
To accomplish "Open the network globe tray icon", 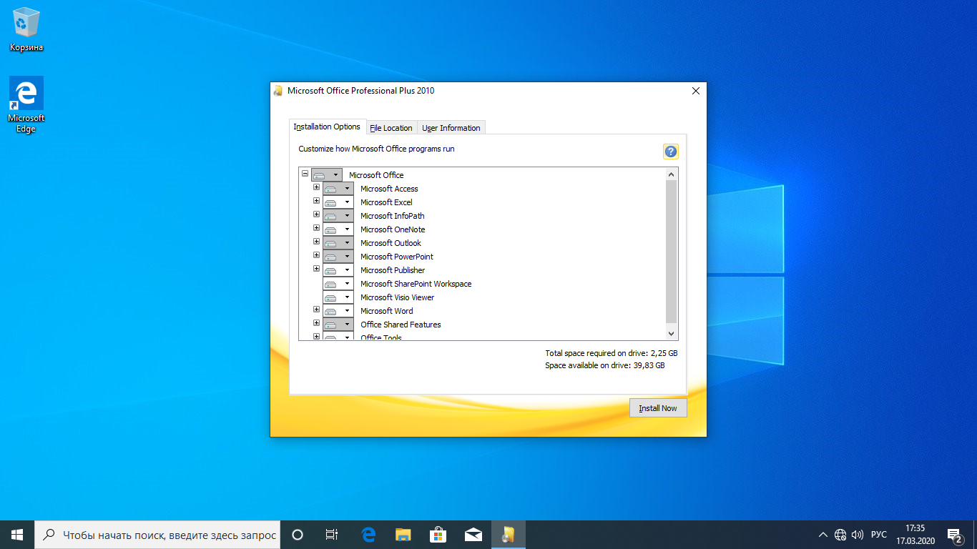I will tap(840, 535).
